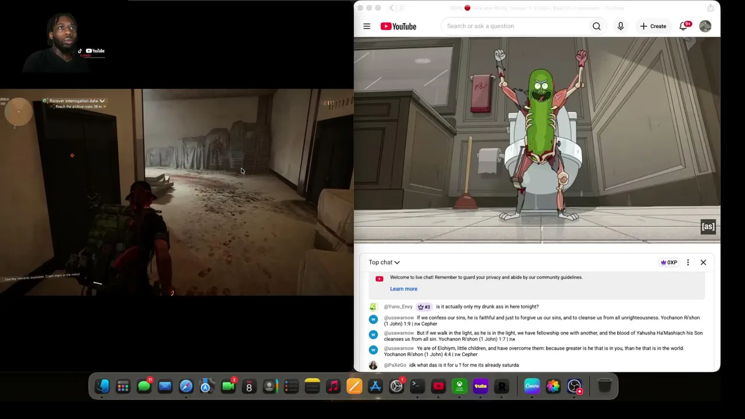Click the [as] adult swim watermark button
Viewport: 745px width, 419px height.
[x=708, y=227]
